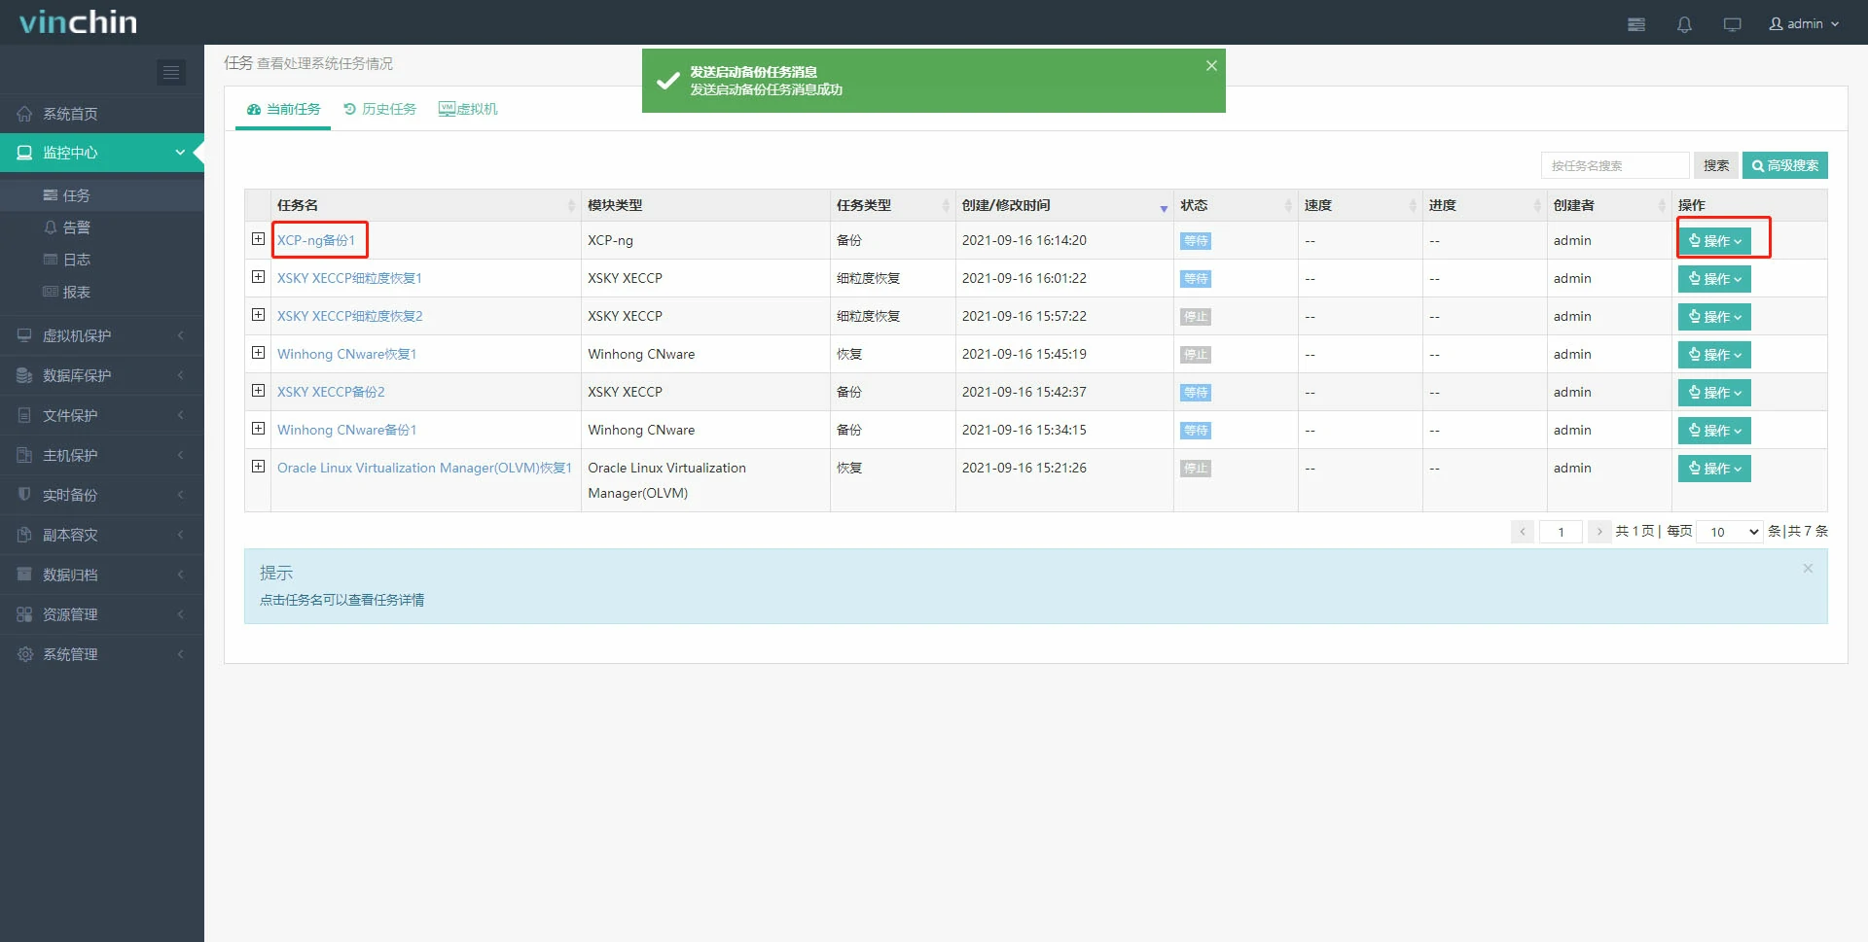The height and width of the screenshot is (942, 1868).
Task: Click the monitor screen icon in header
Action: coord(1732,24)
